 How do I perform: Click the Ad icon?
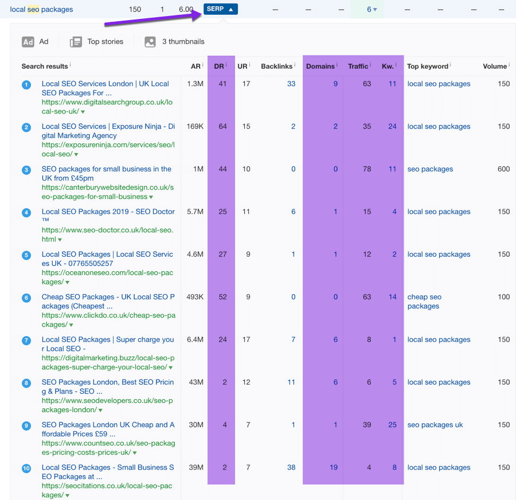point(28,42)
